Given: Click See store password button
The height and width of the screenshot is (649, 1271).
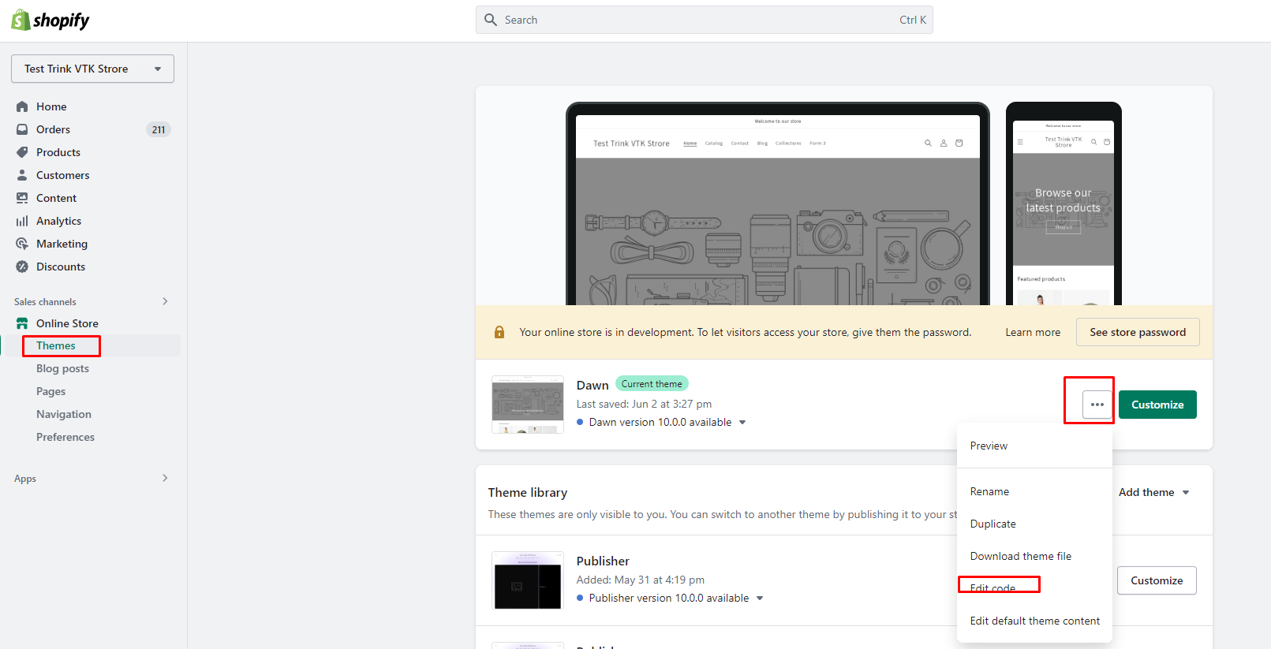Looking at the screenshot, I should [1138, 332].
